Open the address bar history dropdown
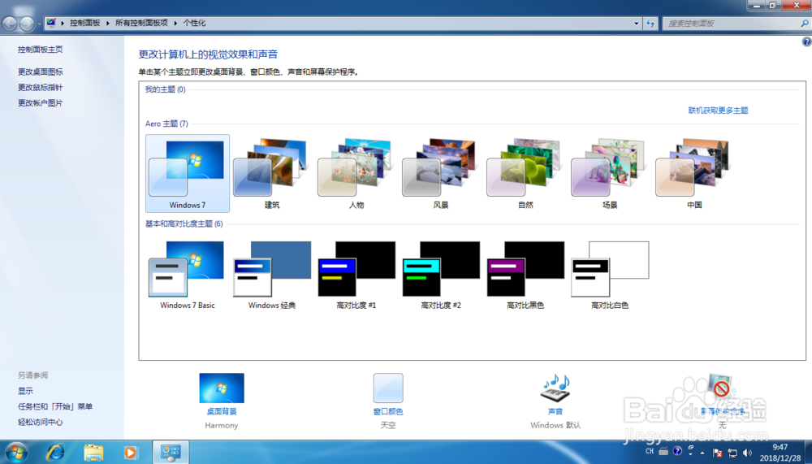Image resolution: width=812 pixels, height=464 pixels. click(x=637, y=24)
